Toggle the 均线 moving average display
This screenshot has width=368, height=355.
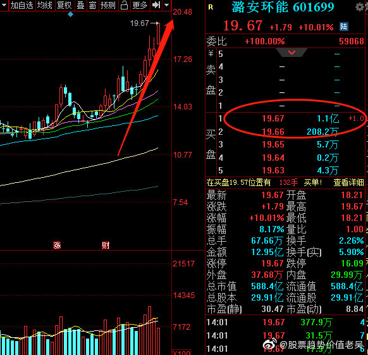pos(45,5)
